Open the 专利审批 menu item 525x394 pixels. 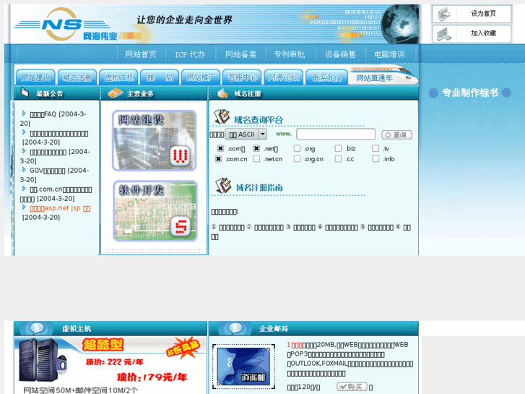click(290, 54)
